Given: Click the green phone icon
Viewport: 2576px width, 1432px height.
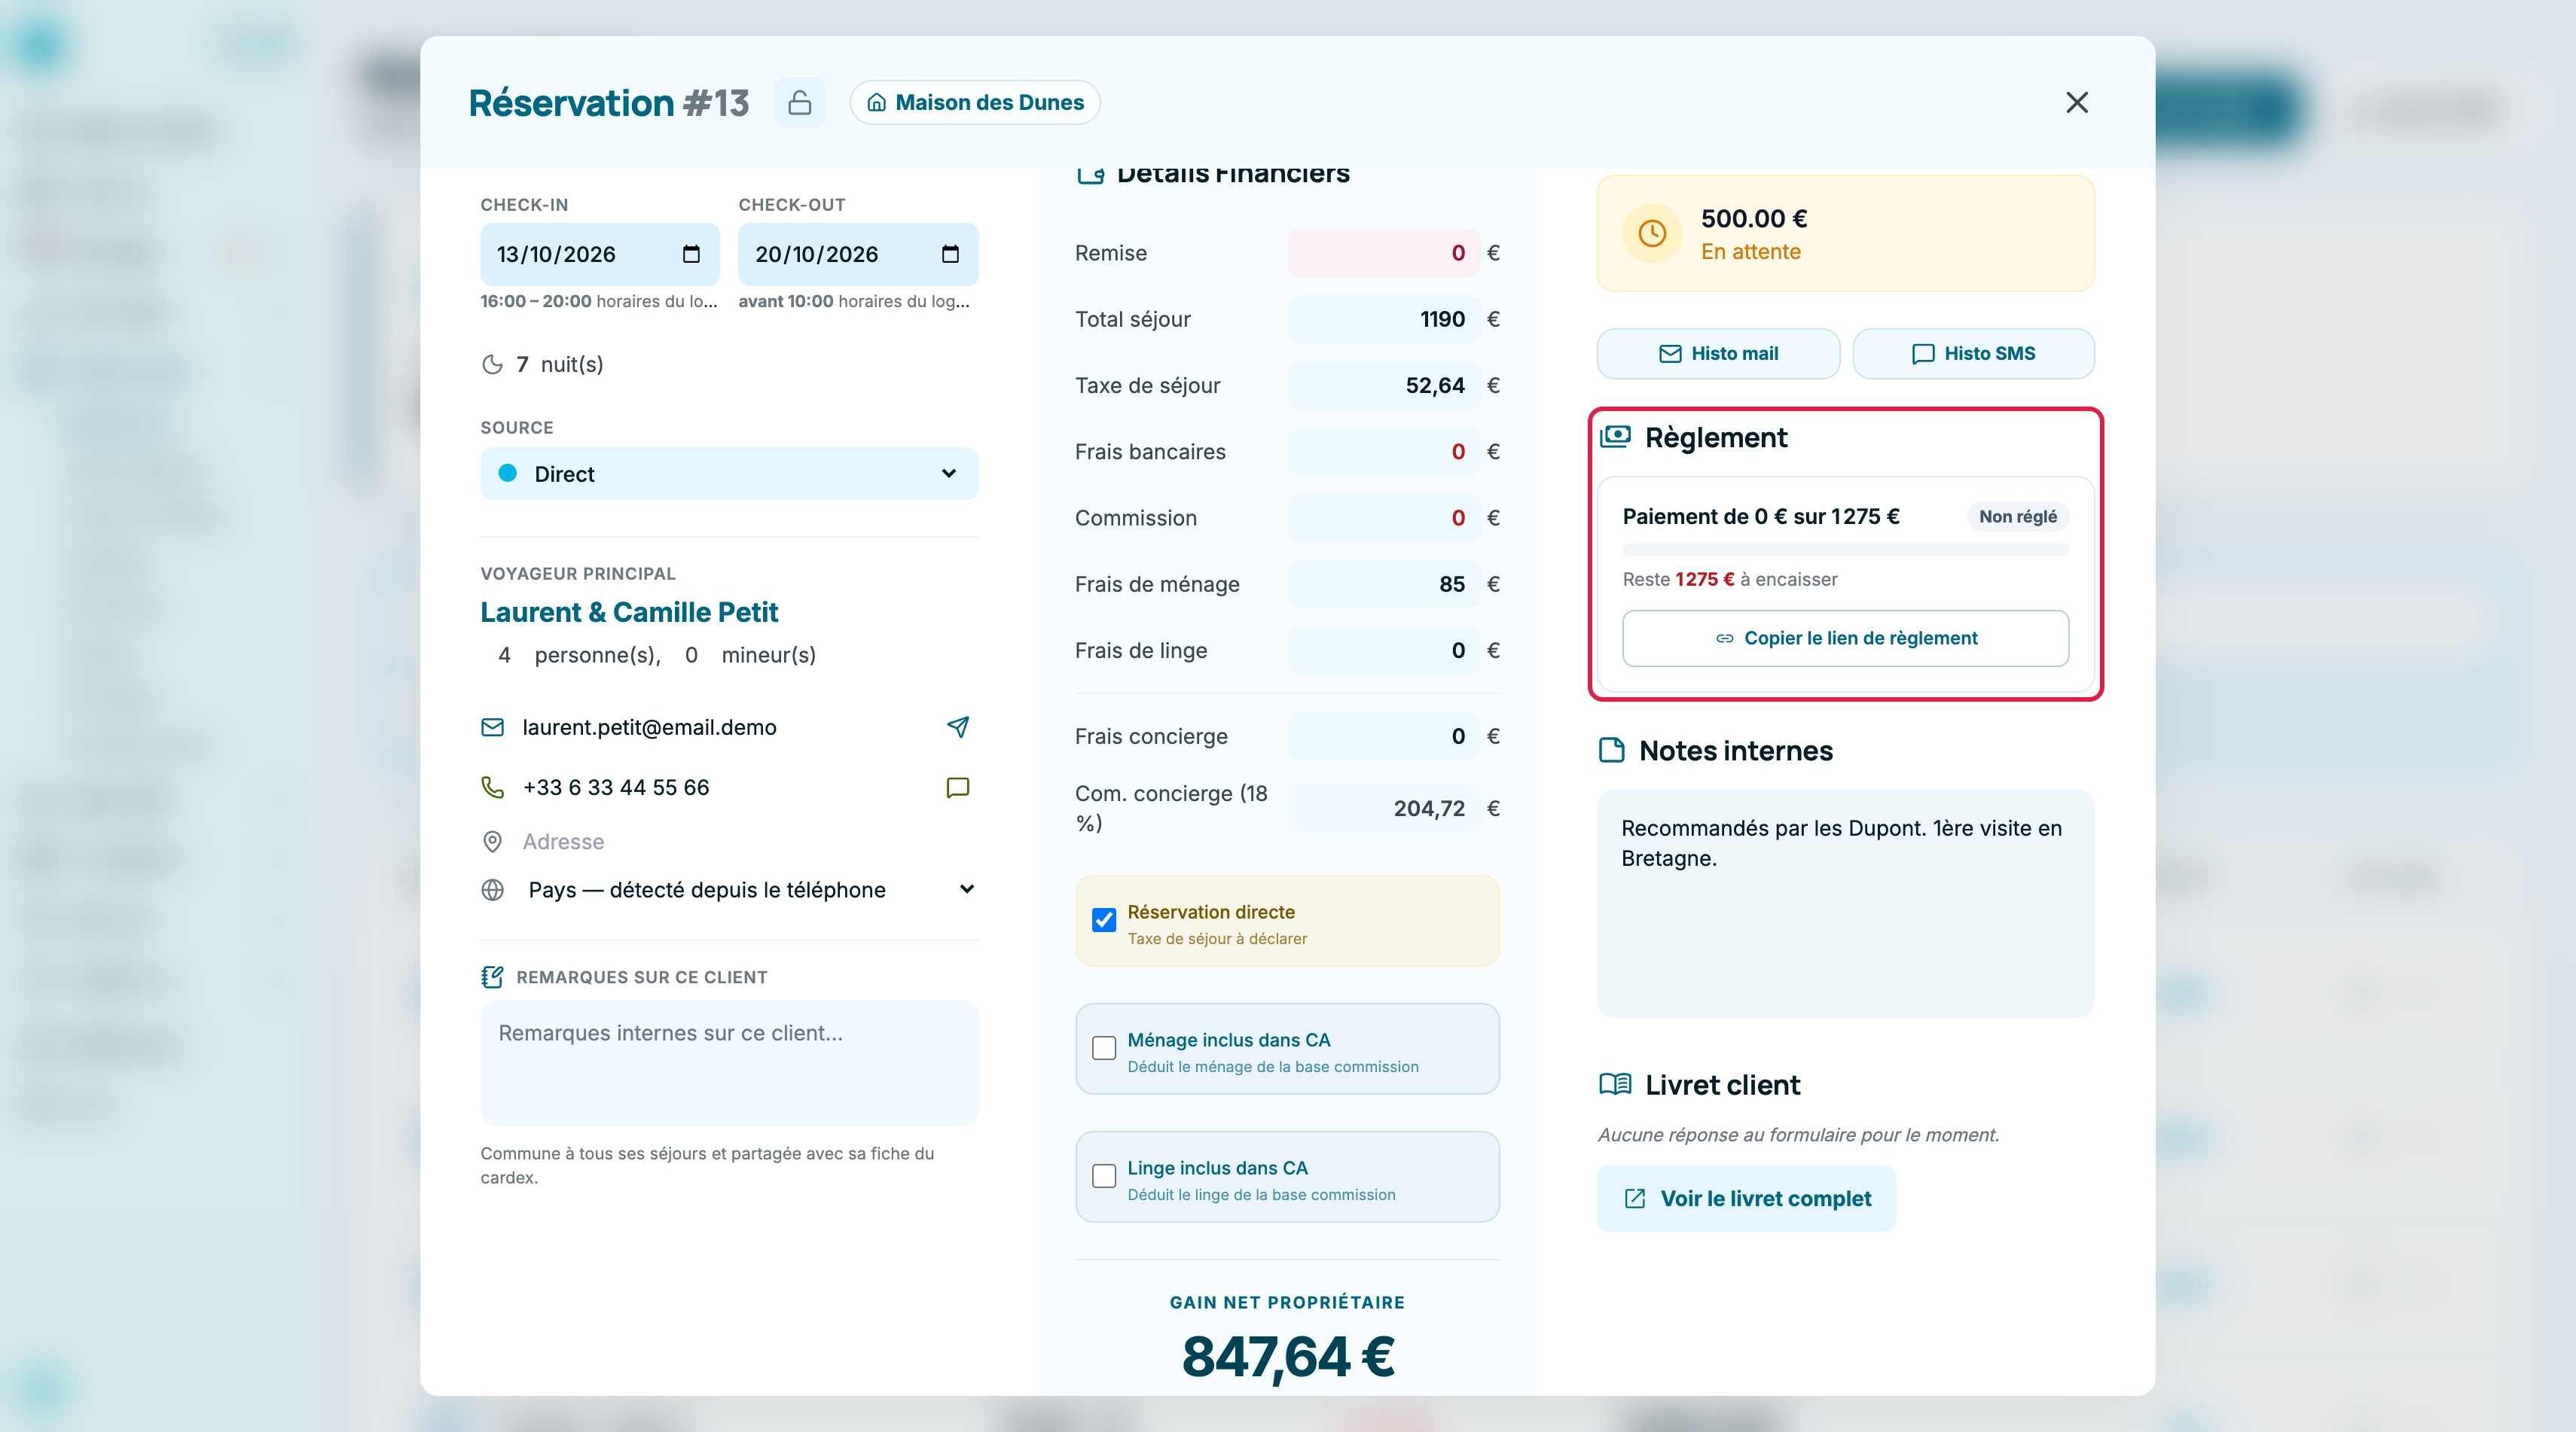Looking at the screenshot, I should coord(492,788).
